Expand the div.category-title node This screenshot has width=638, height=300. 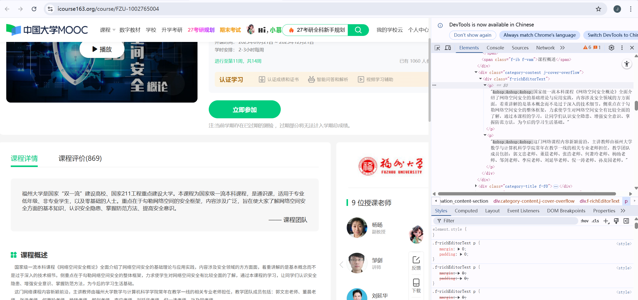pos(476,186)
